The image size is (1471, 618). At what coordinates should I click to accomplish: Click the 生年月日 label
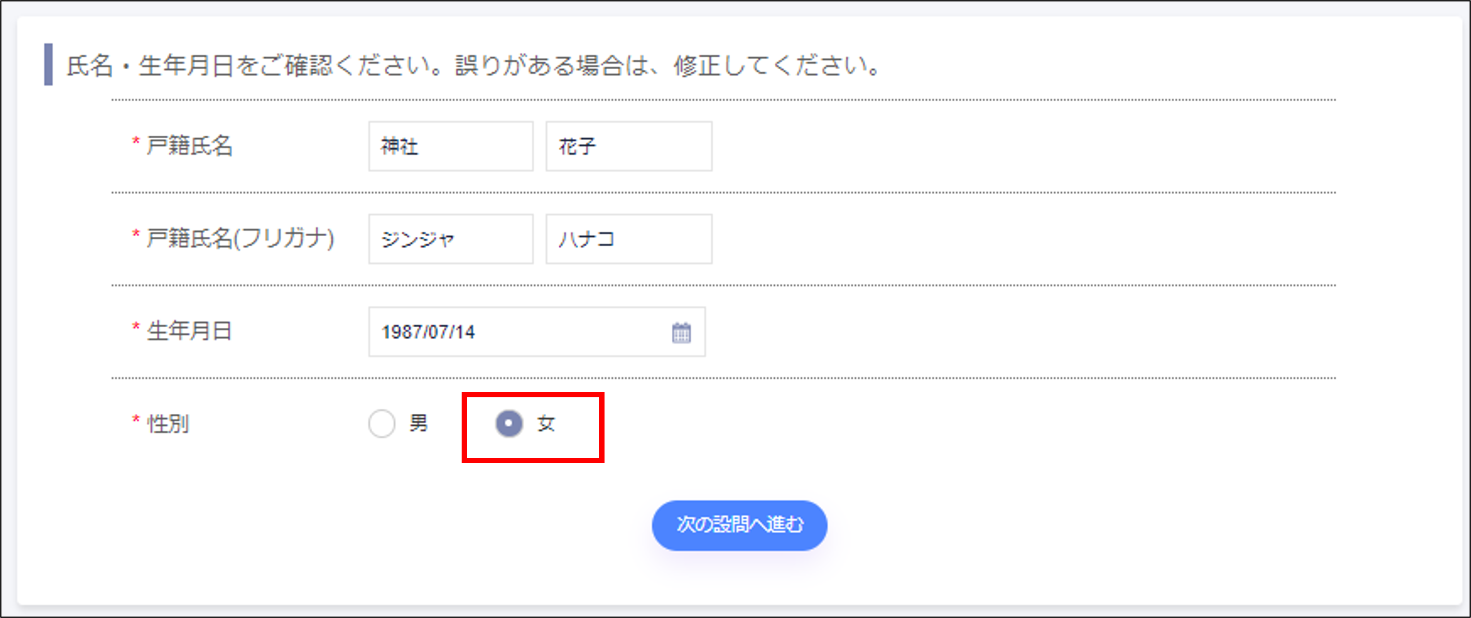coord(189,331)
